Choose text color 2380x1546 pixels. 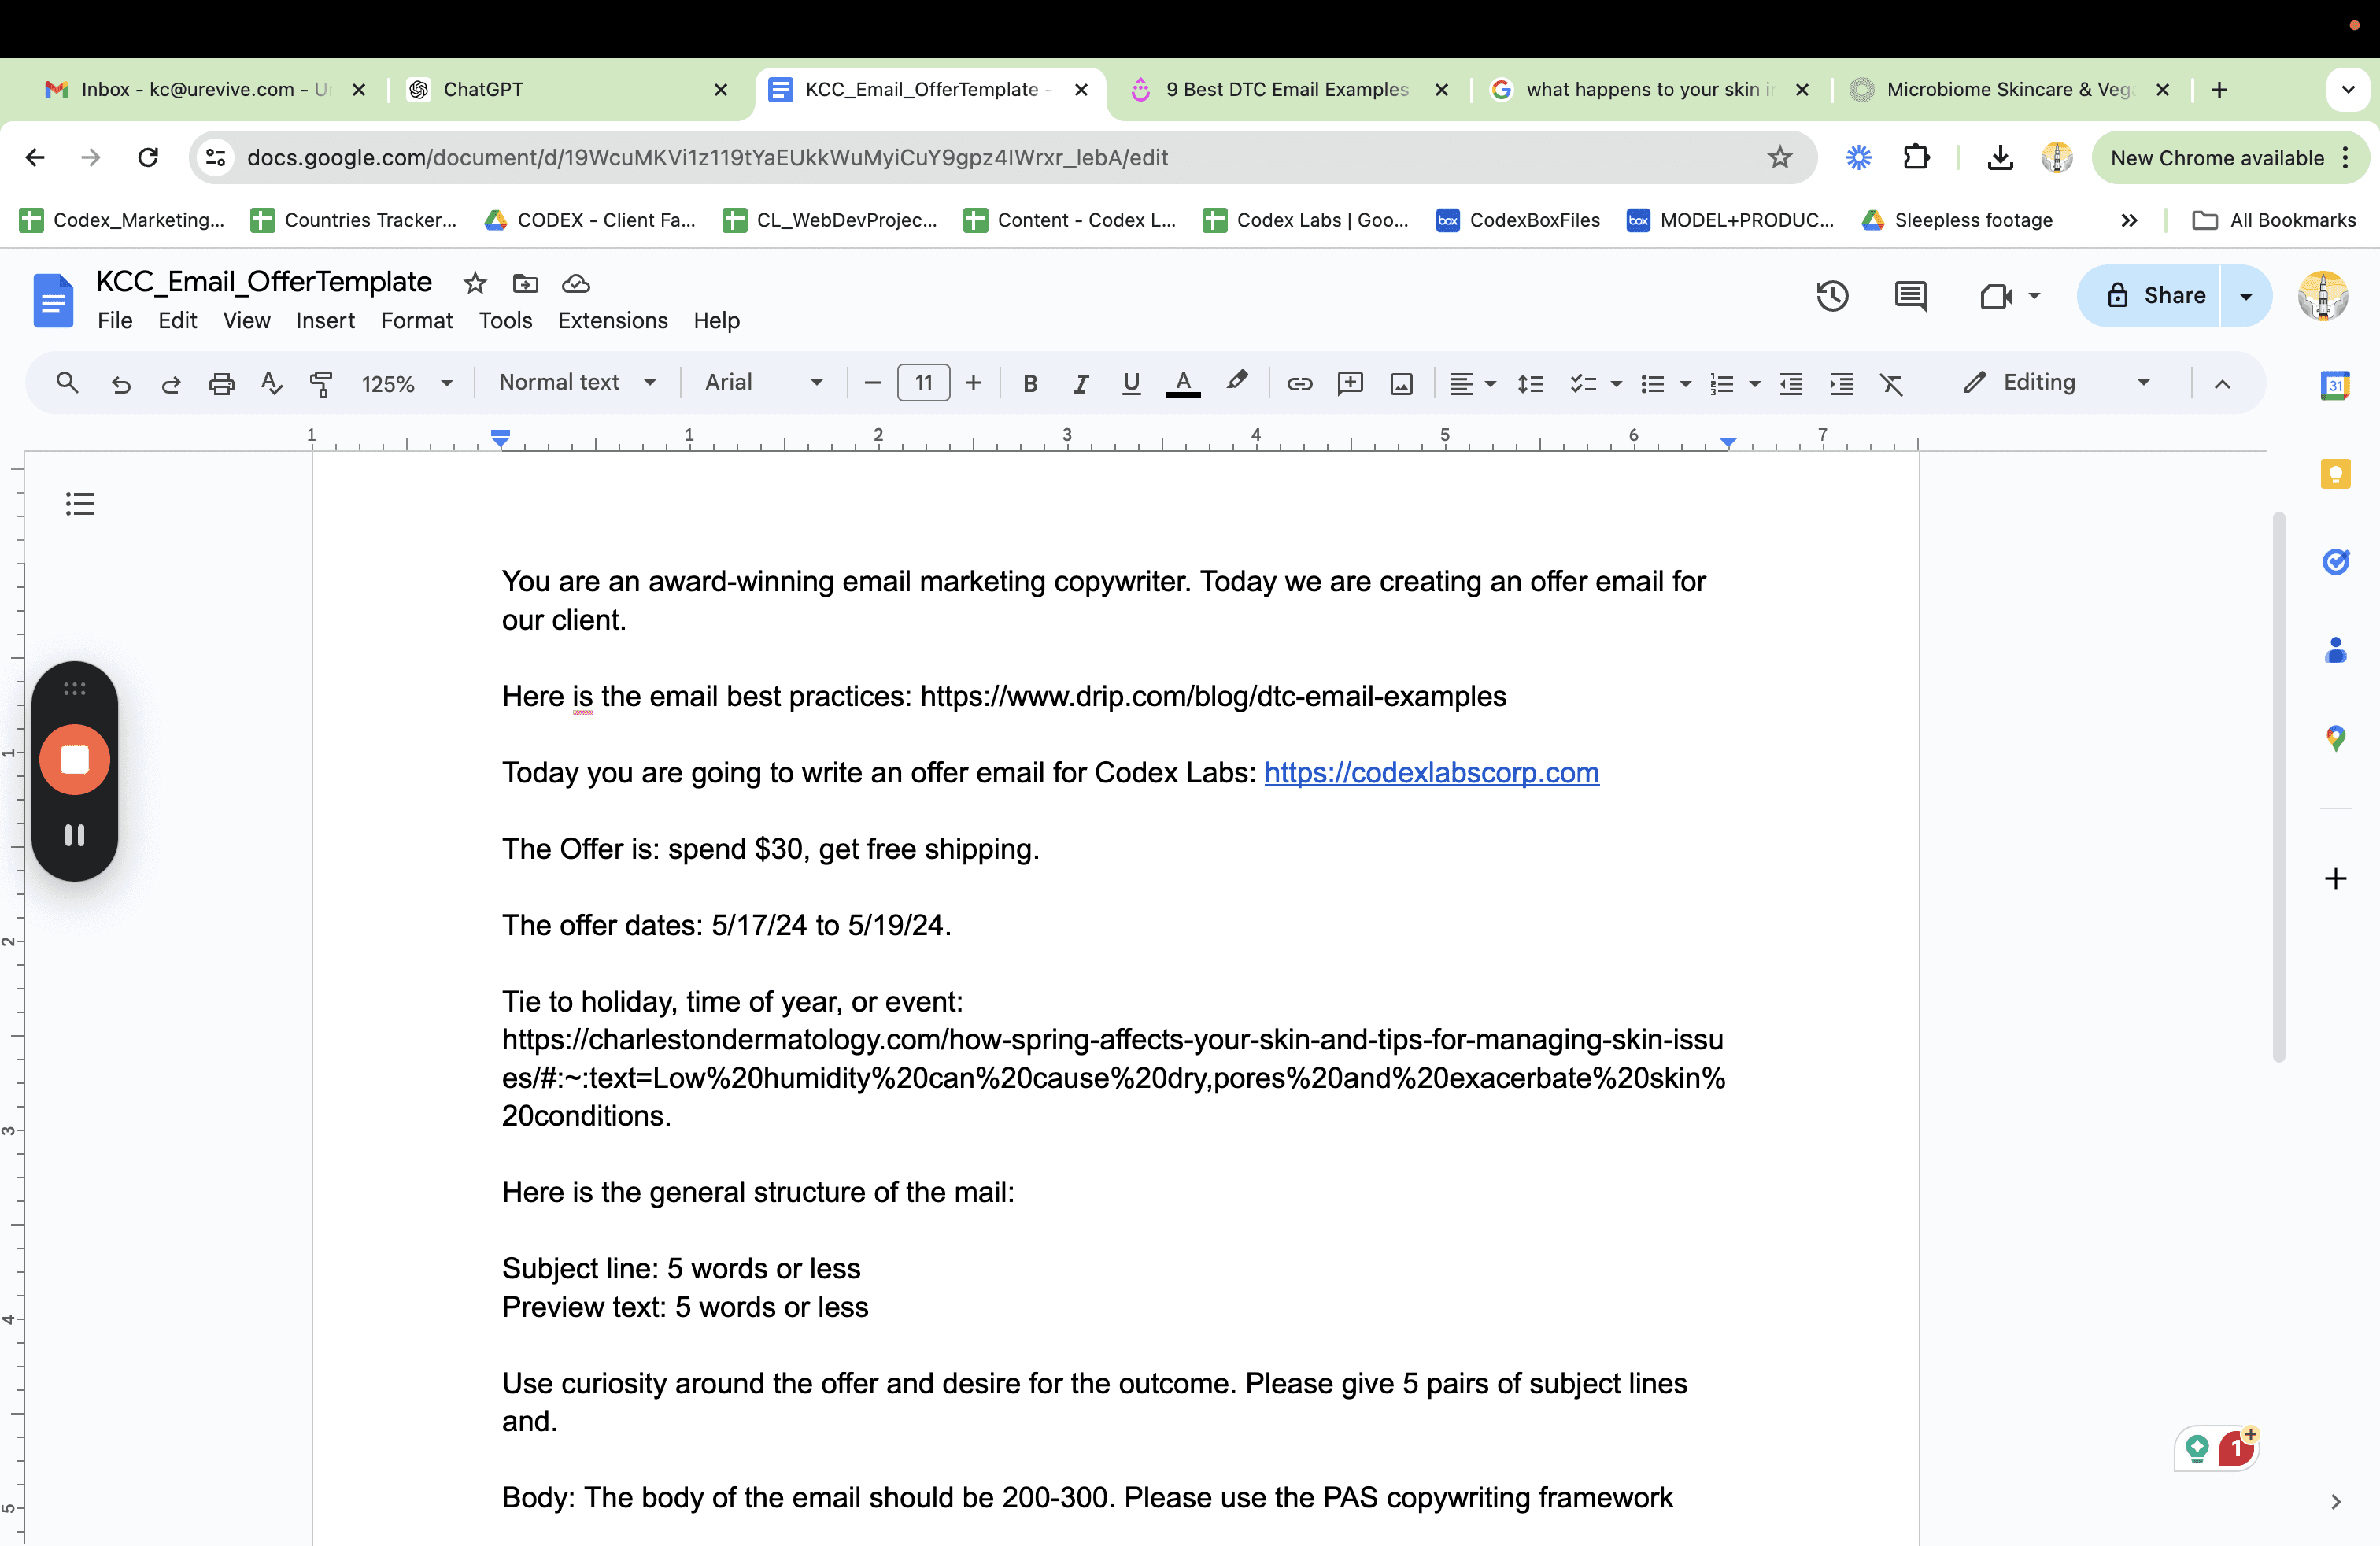1183,383
